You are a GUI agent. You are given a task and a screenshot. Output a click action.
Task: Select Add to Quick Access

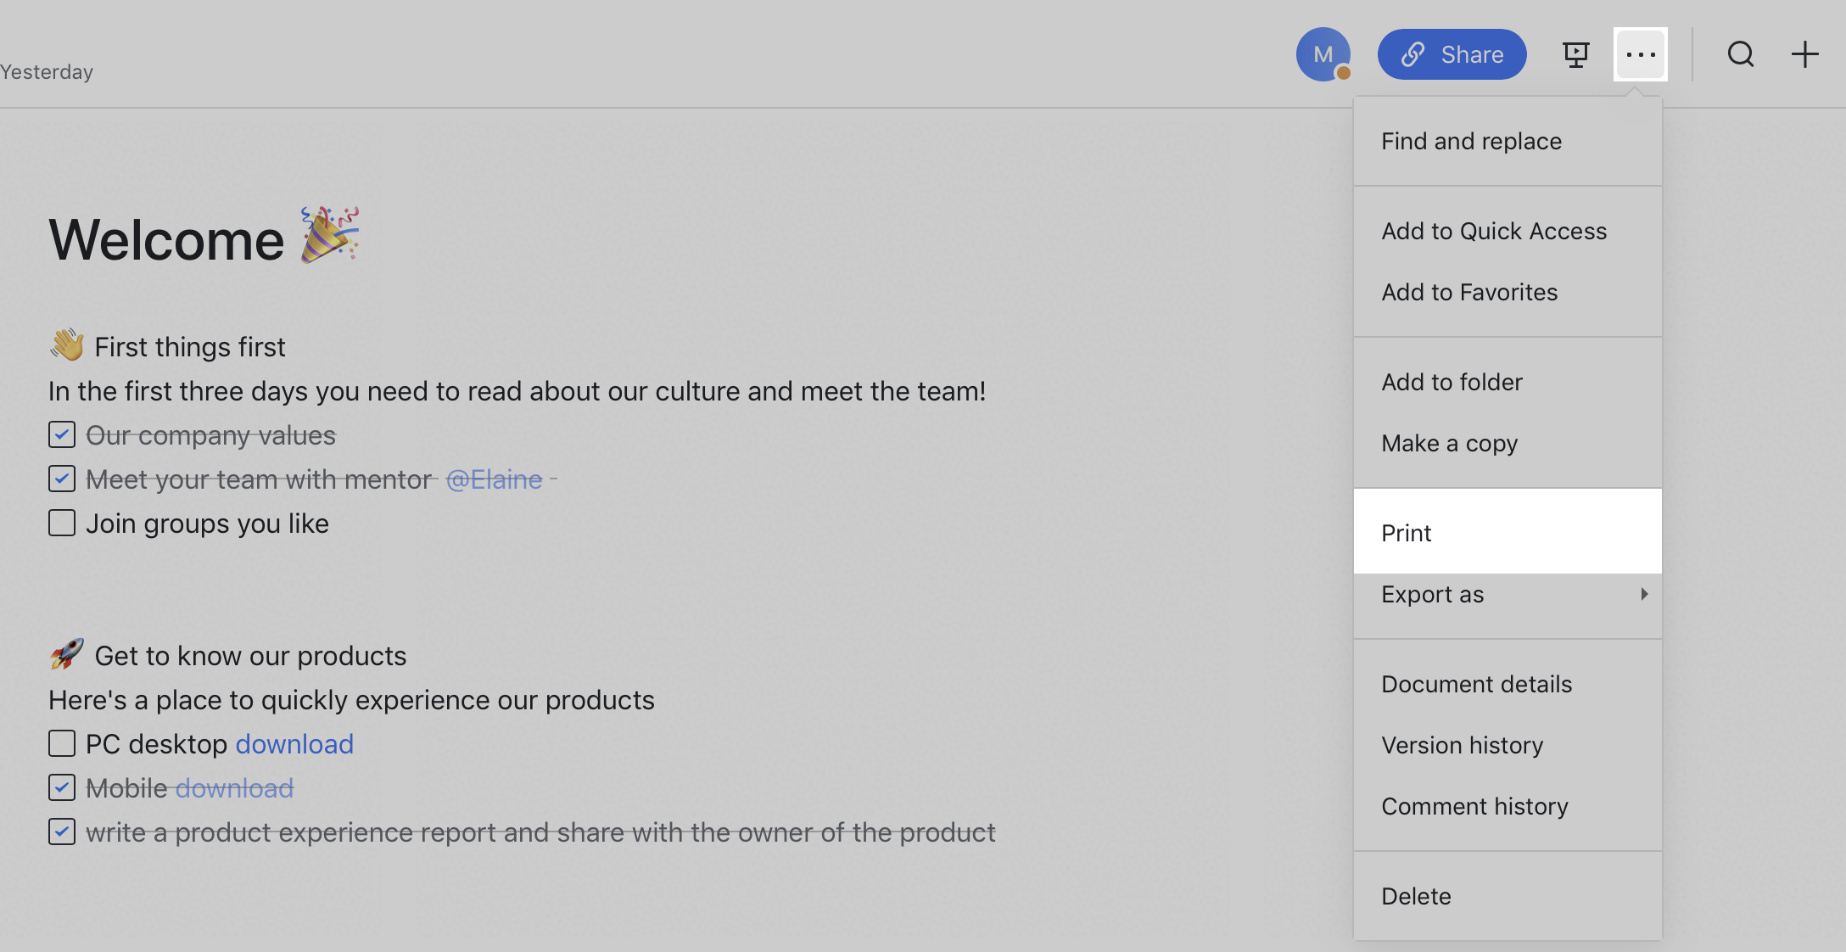(1493, 231)
